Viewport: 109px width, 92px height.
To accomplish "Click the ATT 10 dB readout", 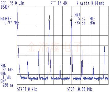I will [59, 3].
